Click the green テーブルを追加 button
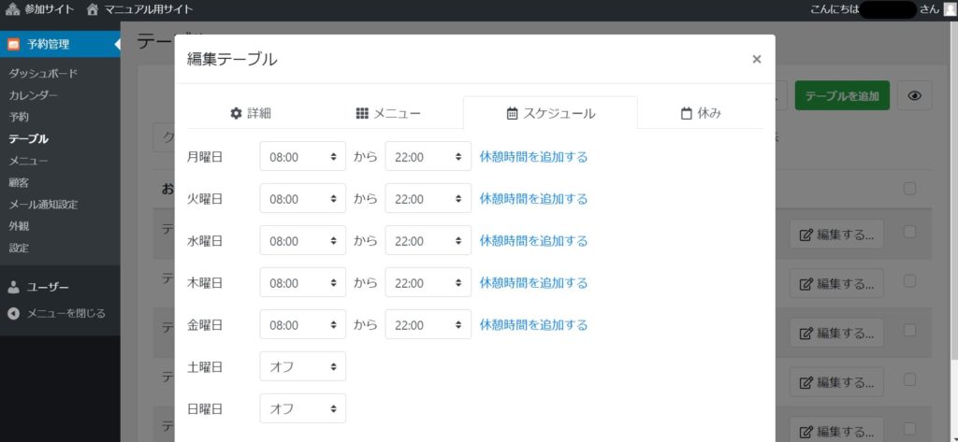 pos(841,95)
